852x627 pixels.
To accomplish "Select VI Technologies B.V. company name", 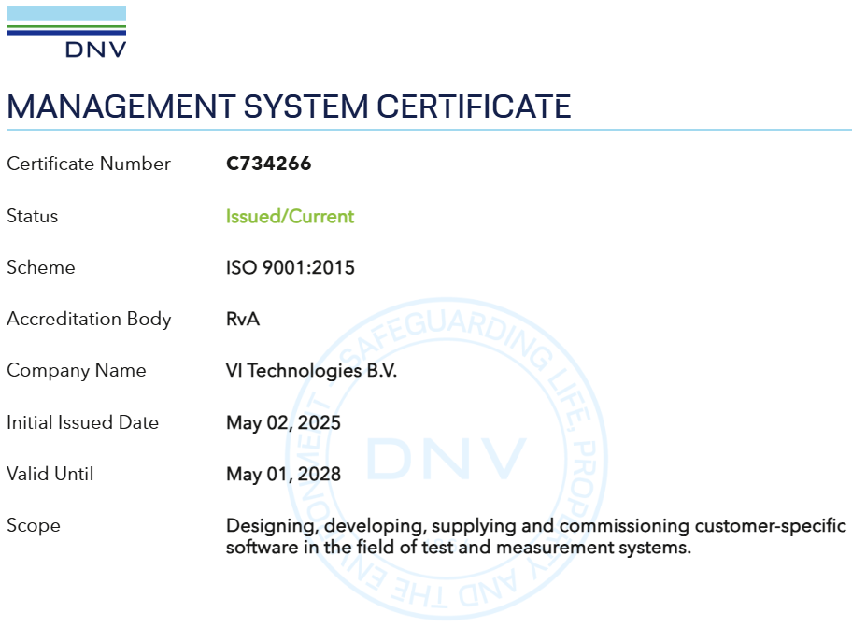I will point(311,371).
